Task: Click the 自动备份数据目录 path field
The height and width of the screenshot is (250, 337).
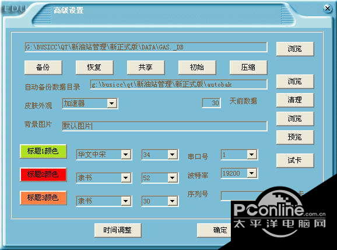Action: pyautogui.click(x=179, y=84)
